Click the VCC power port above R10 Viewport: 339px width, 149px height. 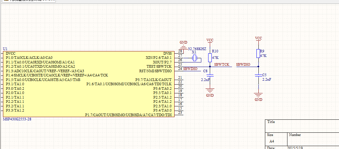click(x=210, y=41)
